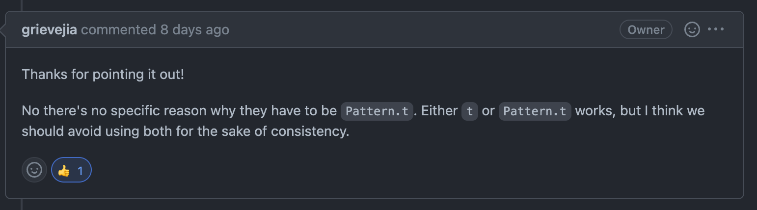Select the second Pattern.t code snippet

click(535, 111)
